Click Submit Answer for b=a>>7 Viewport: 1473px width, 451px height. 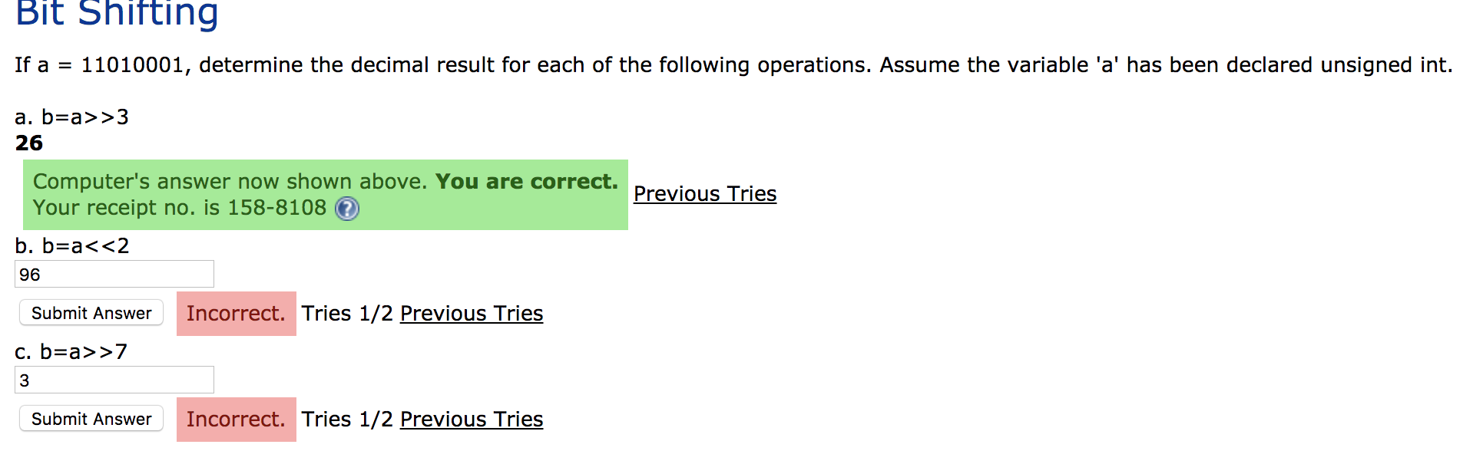(x=91, y=418)
